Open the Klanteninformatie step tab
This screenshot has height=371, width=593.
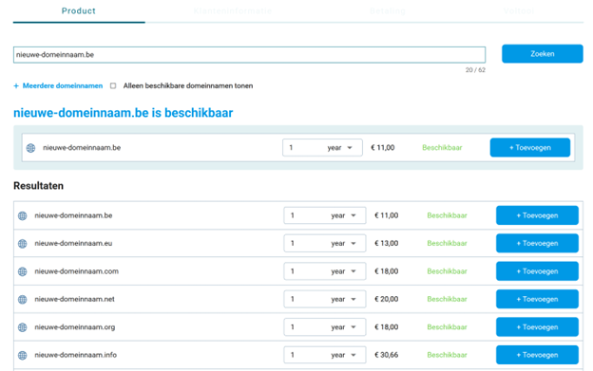(x=232, y=11)
